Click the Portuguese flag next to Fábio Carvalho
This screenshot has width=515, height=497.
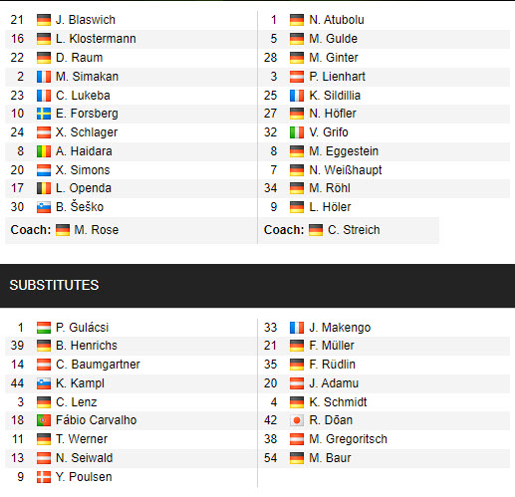[x=44, y=420]
